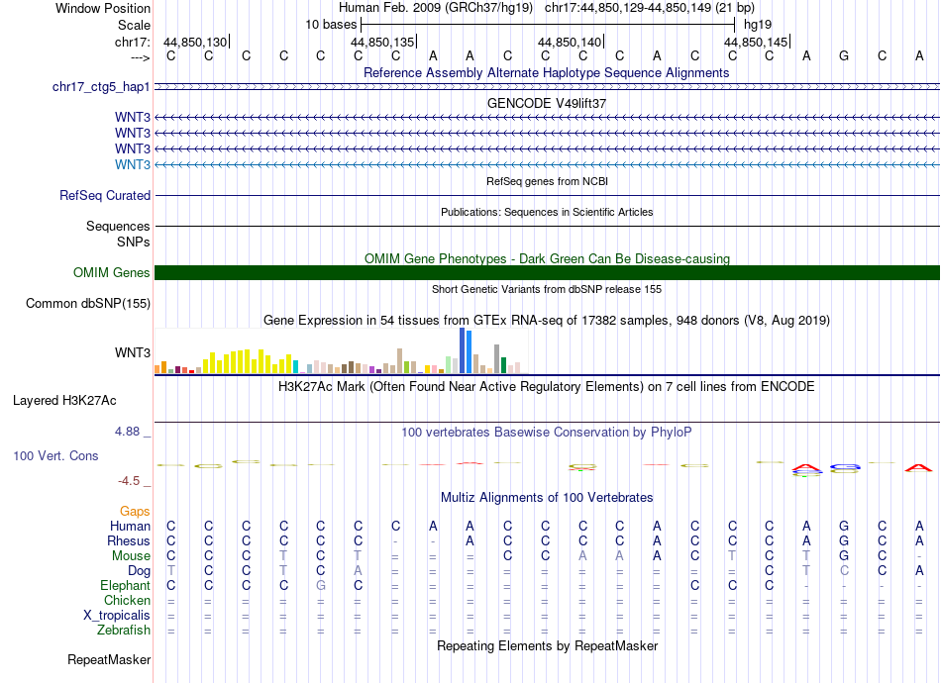
Task: Click the chr17:44,850,129-44,850,149 (21 bp) text
Action: click(650, 8)
